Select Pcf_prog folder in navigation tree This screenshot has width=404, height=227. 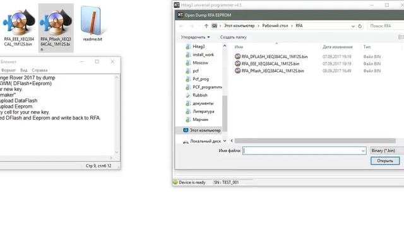[x=201, y=79]
